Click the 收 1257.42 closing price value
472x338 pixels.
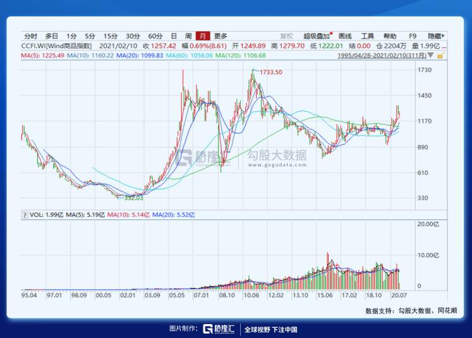tap(159, 46)
